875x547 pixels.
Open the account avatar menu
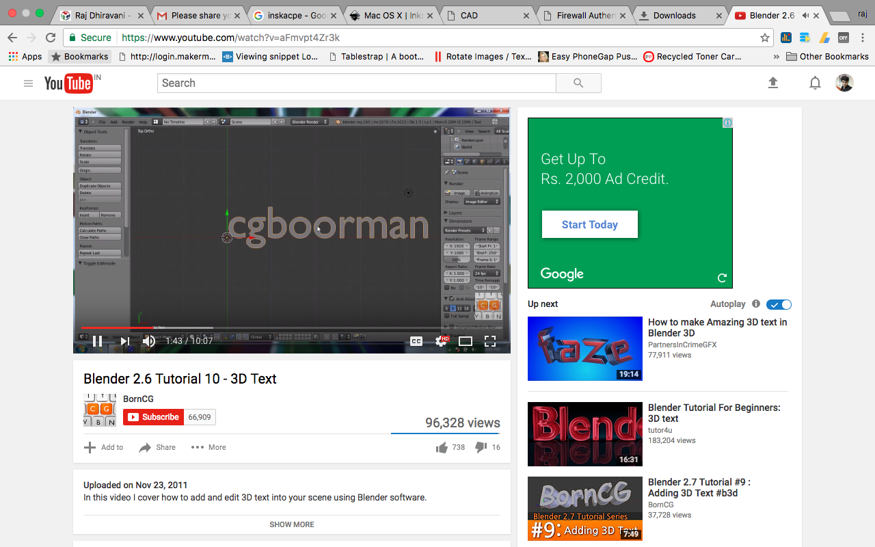pos(844,83)
